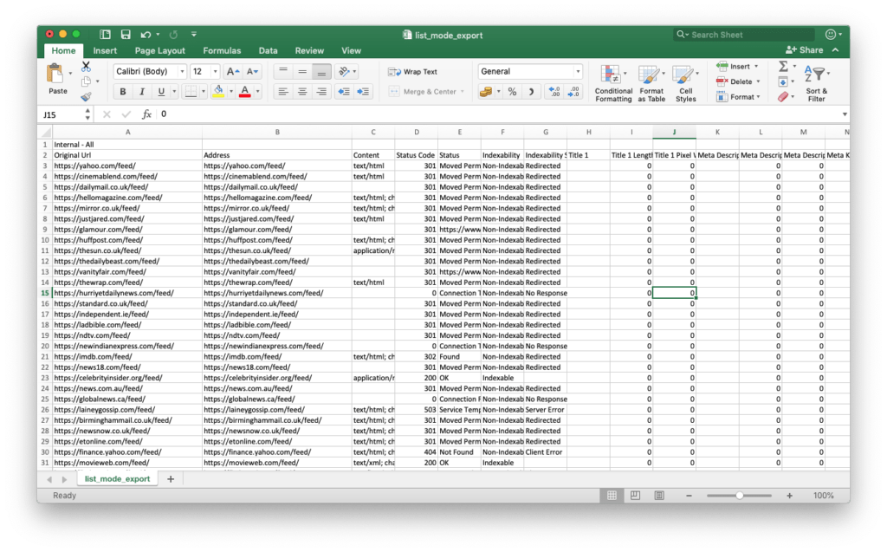Toggle middle vertical alignment
Image resolution: width=887 pixels, height=552 pixels.
pos(302,72)
